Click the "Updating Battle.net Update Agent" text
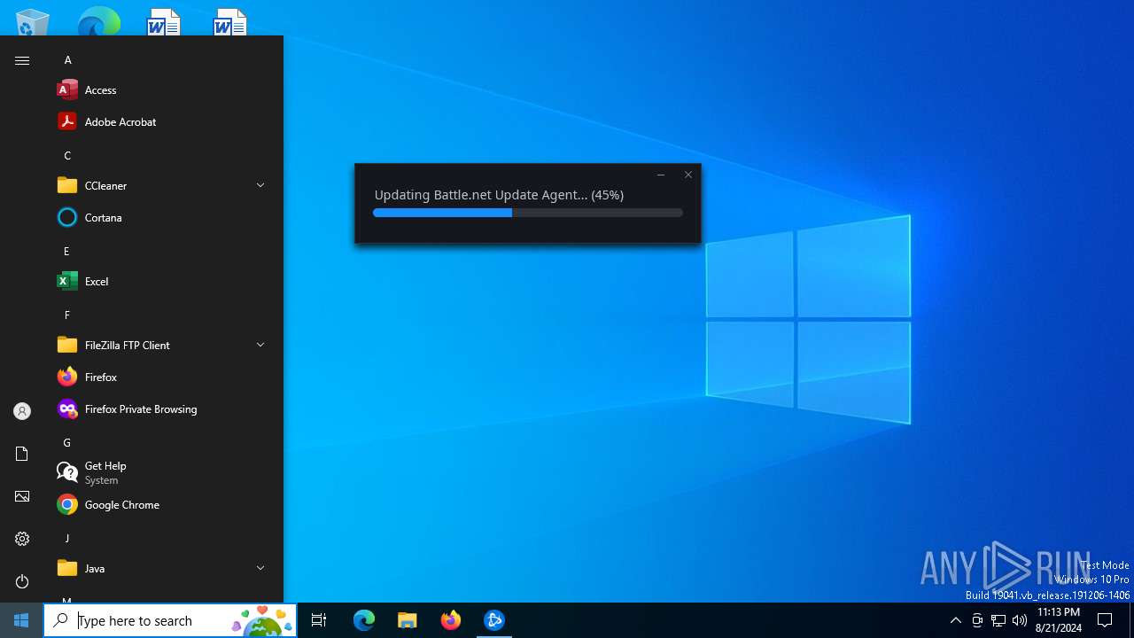1134x638 pixels. point(499,195)
